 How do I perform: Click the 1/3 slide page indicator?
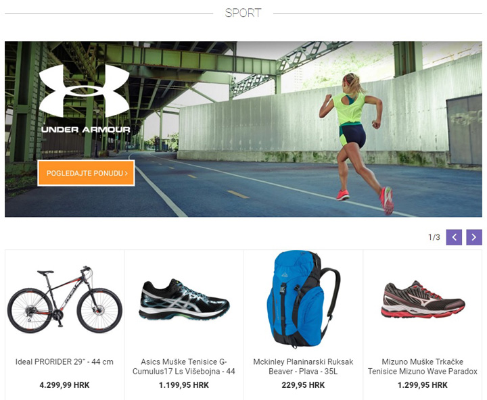[x=434, y=237]
